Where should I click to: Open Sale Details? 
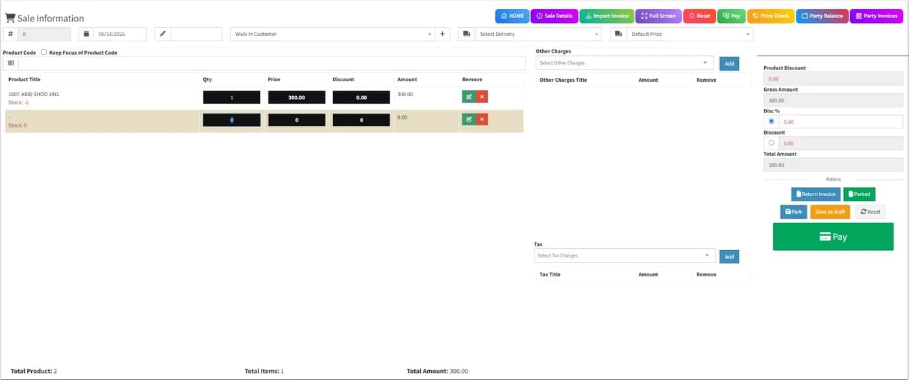[554, 16]
